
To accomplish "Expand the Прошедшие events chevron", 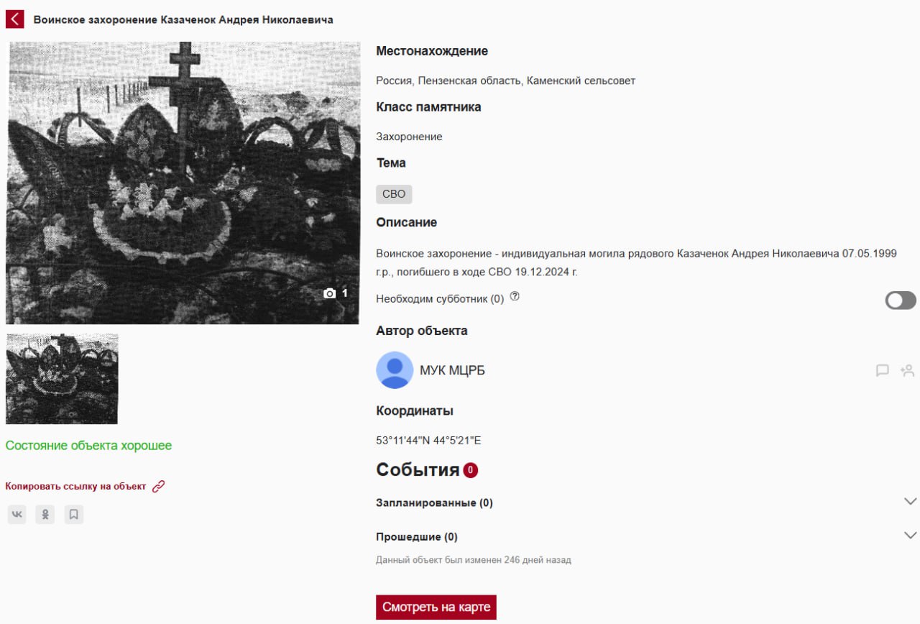I will tap(910, 535).
